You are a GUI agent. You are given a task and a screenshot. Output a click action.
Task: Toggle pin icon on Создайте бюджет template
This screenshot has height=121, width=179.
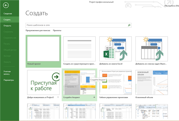pos(94,97)
